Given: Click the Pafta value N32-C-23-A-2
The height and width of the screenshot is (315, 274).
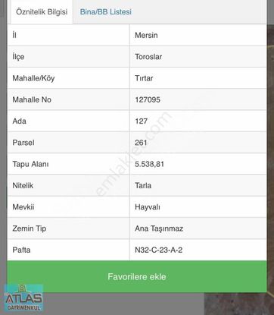Looking at the screenshot, I should [158, 250].
